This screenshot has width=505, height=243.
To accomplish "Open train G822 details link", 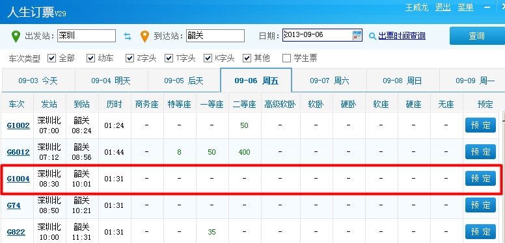I will (16, 232).
